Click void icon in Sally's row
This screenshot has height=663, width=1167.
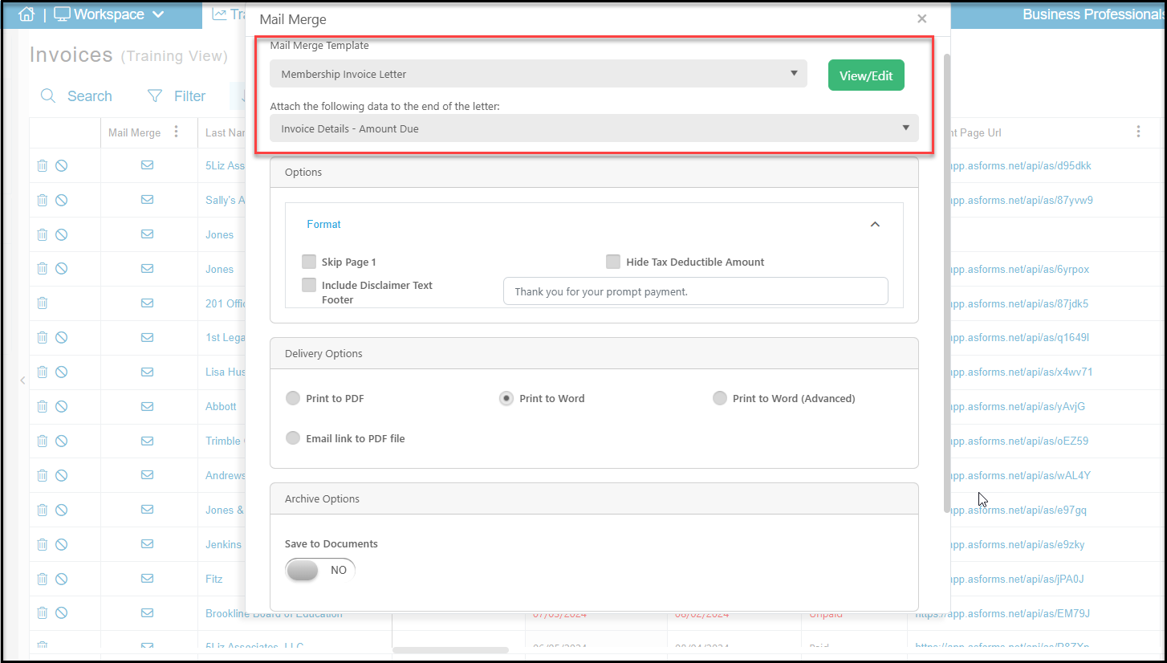[61, 200]
